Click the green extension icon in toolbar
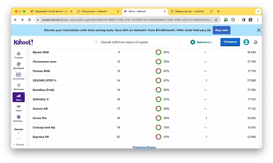The height and width of the screenshot is (163, 273). pos(226,20)
